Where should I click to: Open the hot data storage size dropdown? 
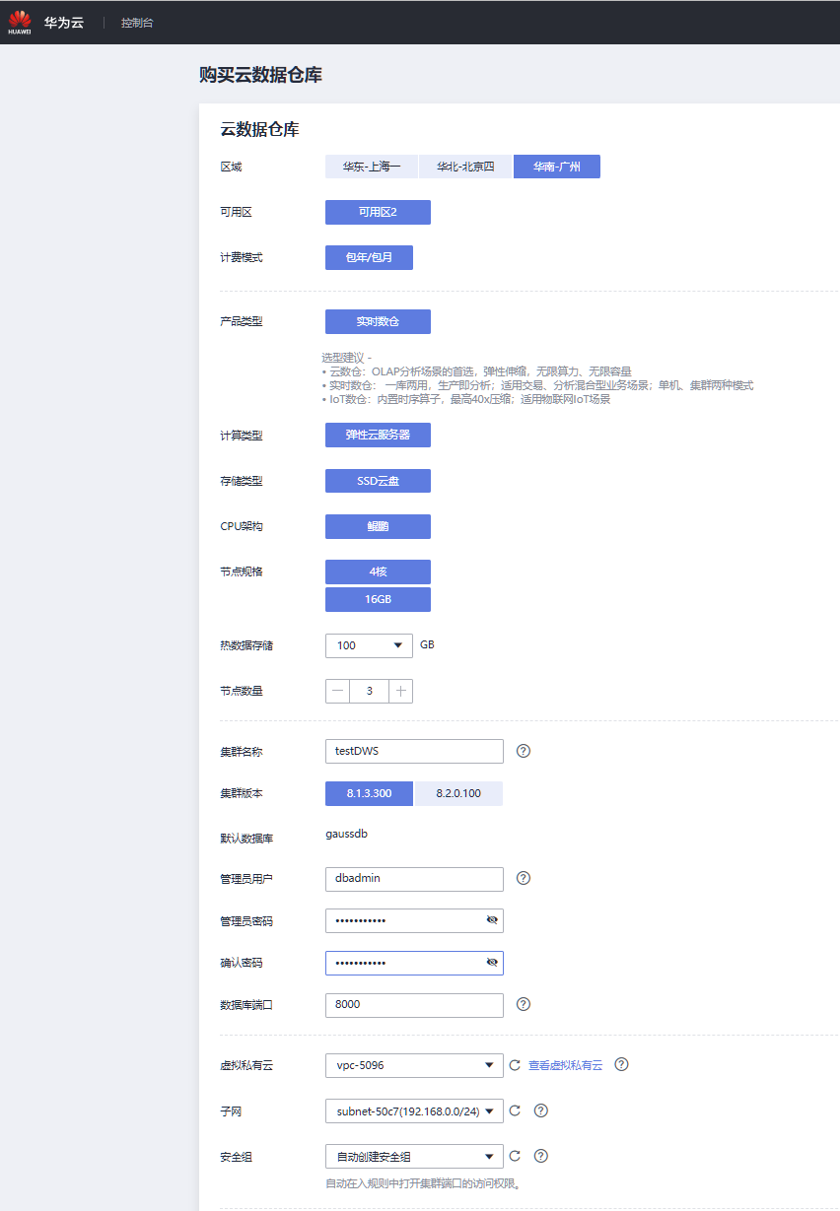(397, 645)
